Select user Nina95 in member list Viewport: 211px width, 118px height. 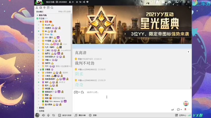tap(47, 25)
